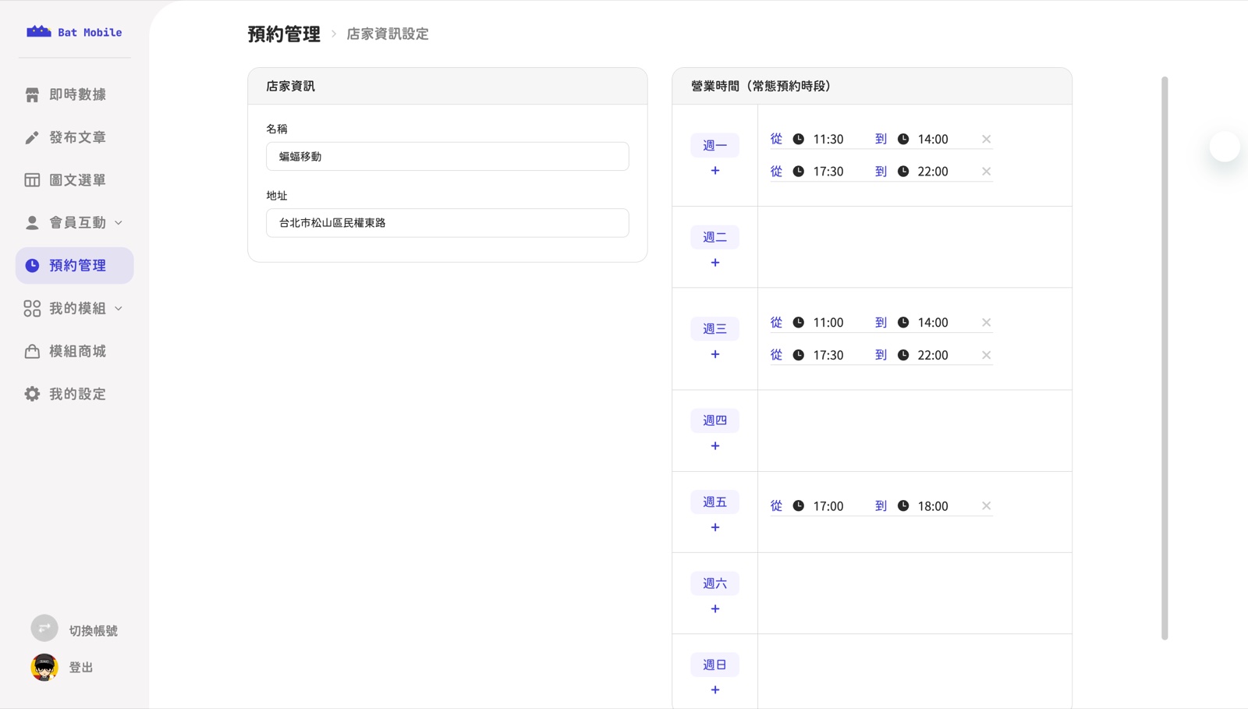Click the 週六 day label
This screenshot has height=709, width=1248.
[x=715, y=583]
